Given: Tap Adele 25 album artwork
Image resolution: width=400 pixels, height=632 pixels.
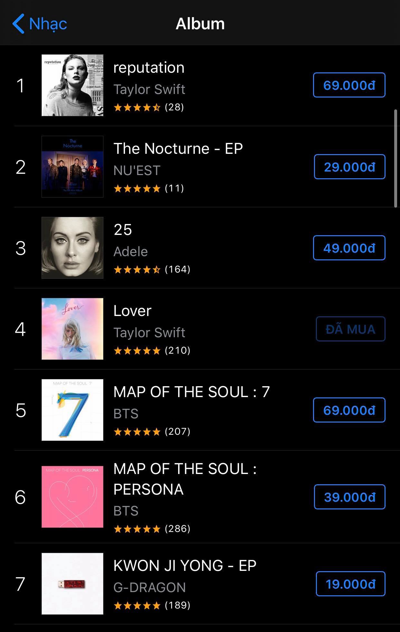Looking at the screenshot, I should [72, 247].
